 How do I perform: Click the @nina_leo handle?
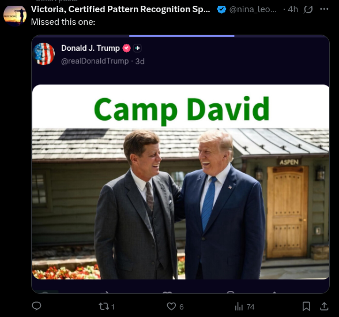coord(253,9)
